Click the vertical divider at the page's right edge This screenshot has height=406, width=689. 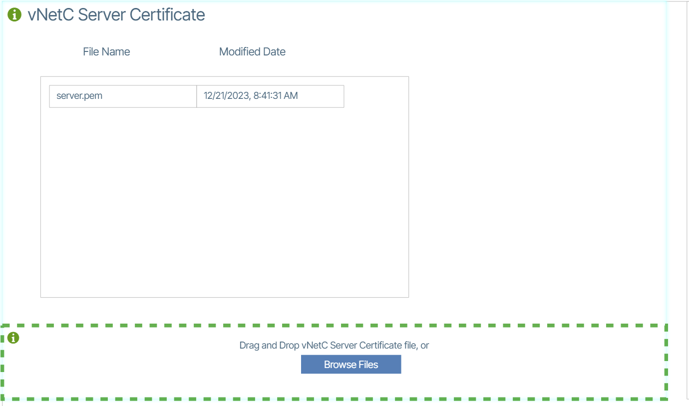(688, 200)
